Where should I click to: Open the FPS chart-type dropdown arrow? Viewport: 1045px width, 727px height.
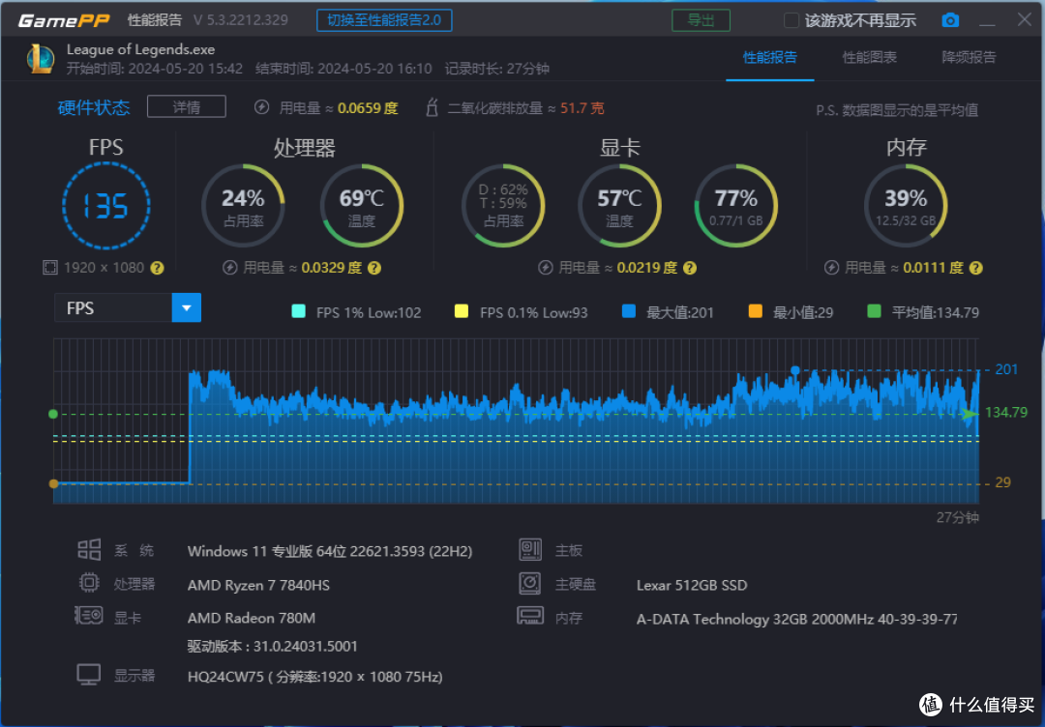coord(187,307)
